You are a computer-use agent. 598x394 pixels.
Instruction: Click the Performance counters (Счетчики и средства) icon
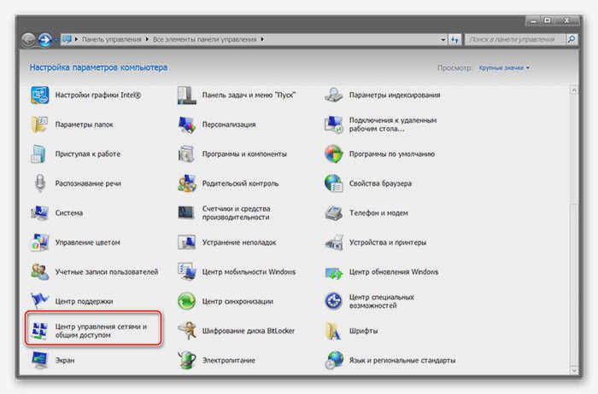187,213
